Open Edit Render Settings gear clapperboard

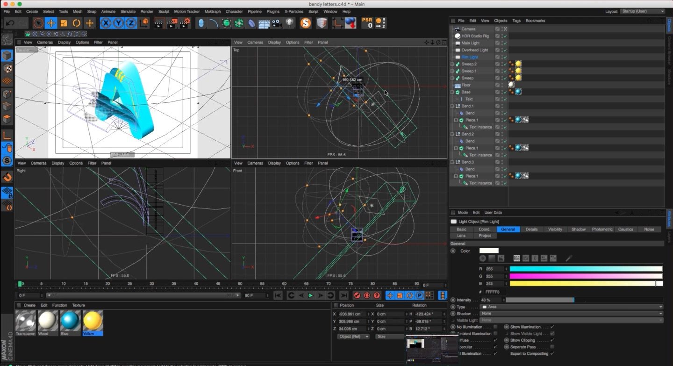coord(185,23)
